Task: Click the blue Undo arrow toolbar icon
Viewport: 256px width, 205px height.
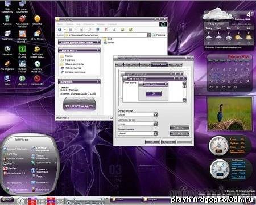Action: click(x=98, y=30)
